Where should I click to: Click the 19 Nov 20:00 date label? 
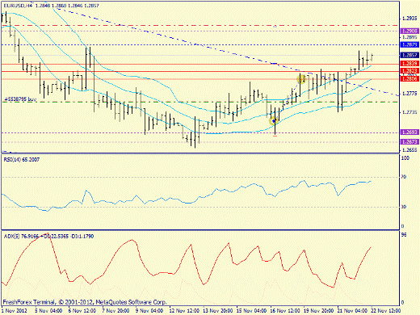319,311
